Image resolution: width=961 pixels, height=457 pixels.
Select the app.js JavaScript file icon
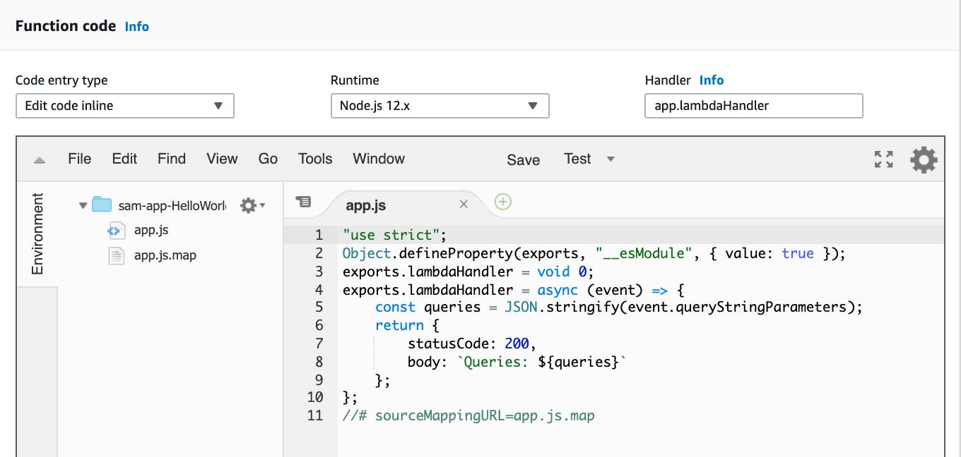click(x=118, y=230)
